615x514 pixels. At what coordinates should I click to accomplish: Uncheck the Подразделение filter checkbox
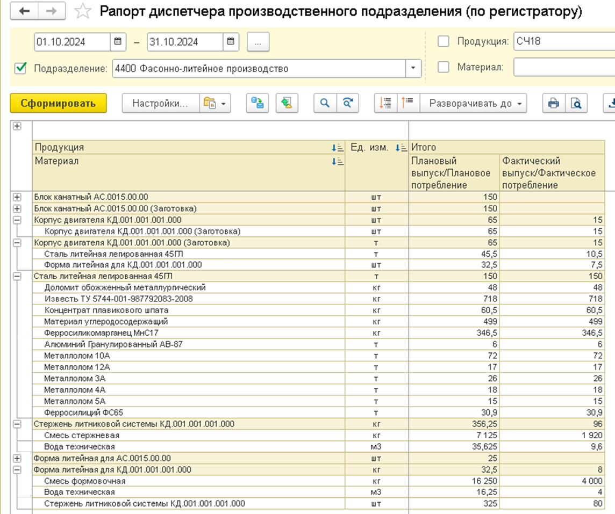[x=21, y=68]
